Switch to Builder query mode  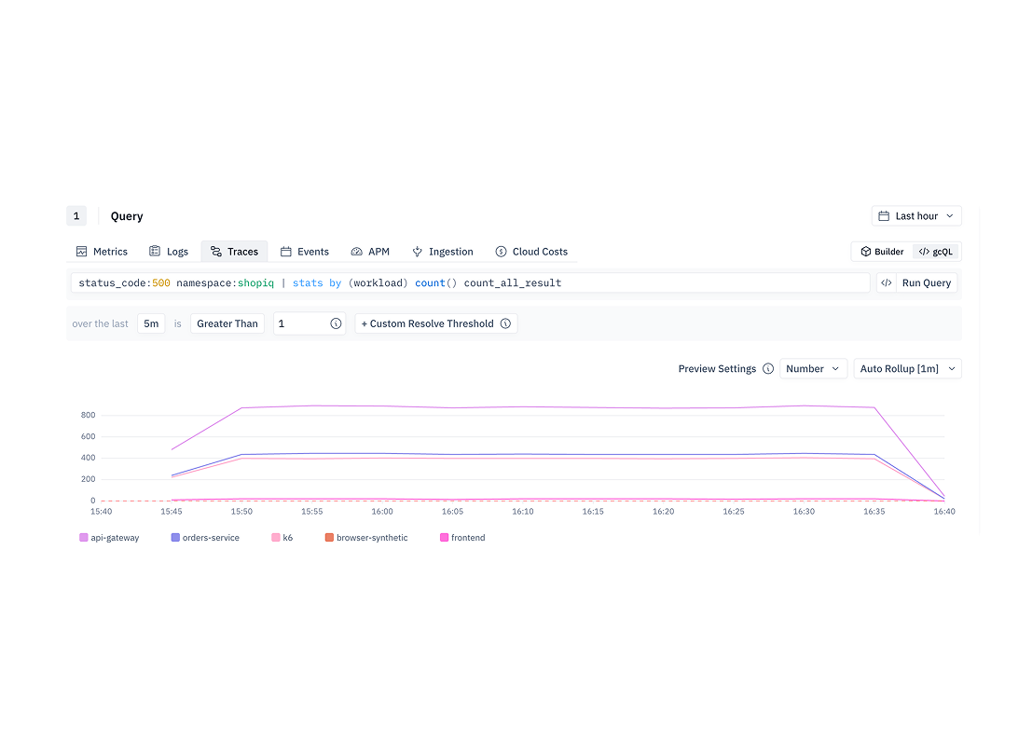pos(883,252)
